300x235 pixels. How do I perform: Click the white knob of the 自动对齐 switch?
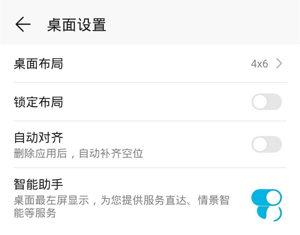click(260, 144)
